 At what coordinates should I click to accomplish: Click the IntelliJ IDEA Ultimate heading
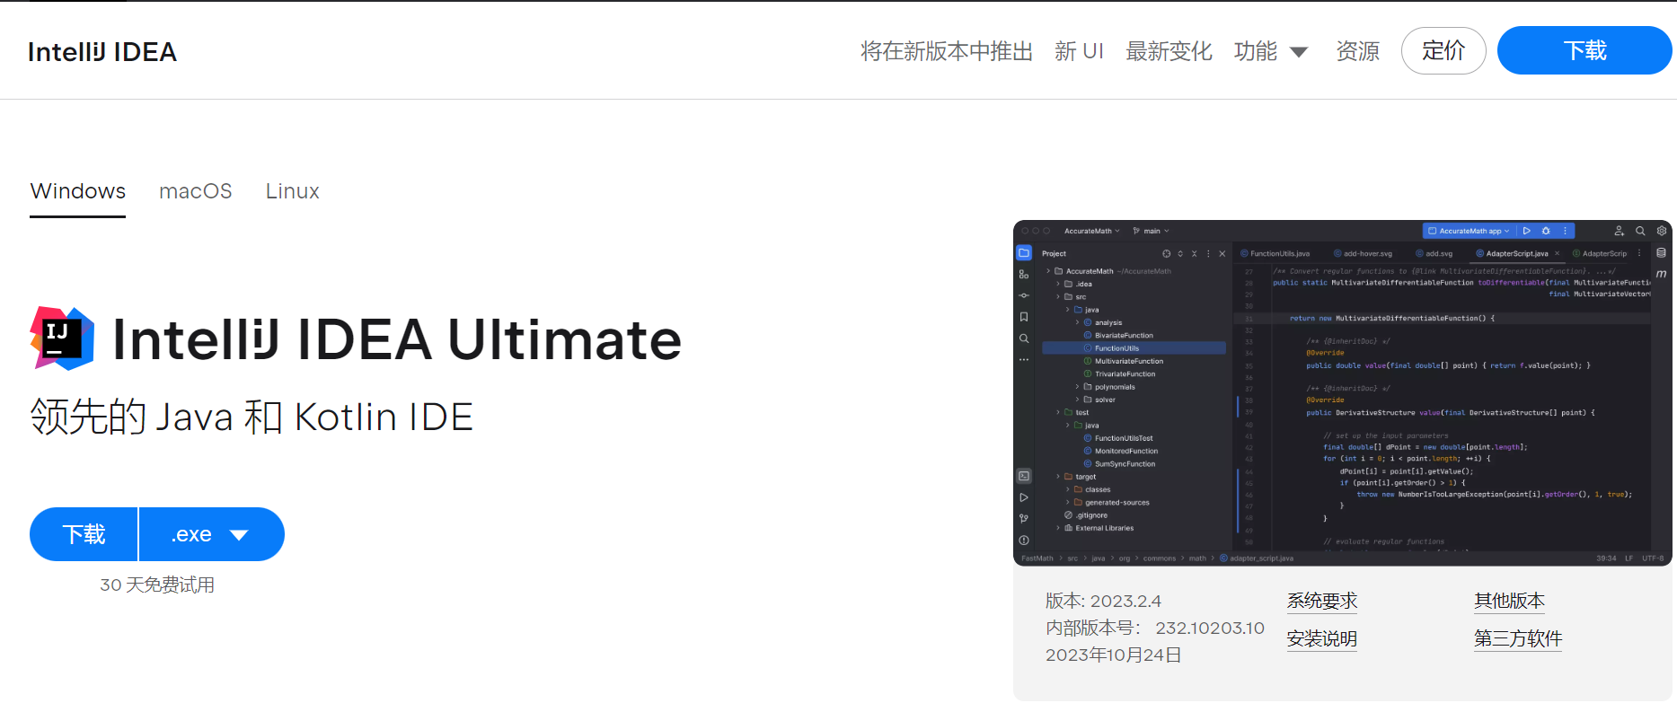click(x=397, y=339)
